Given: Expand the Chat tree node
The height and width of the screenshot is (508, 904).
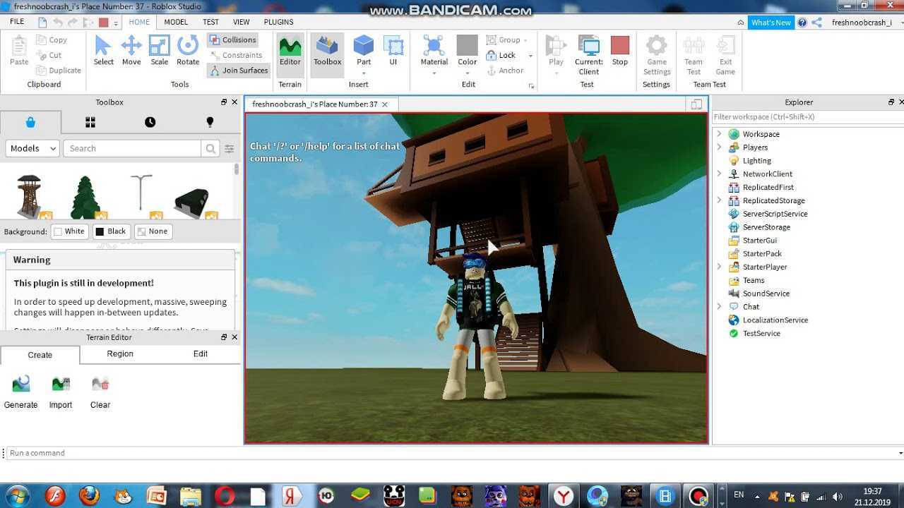Looking at the screenshot, I should click(x=719, y=307).
